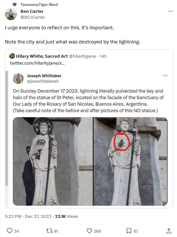Open Joseph Whittaker's post three-dot menu
Viewport: 177px width, 237px height.
165,75
